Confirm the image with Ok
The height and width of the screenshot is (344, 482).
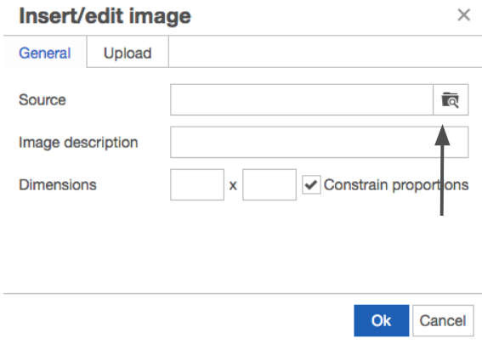click(381, 321)
